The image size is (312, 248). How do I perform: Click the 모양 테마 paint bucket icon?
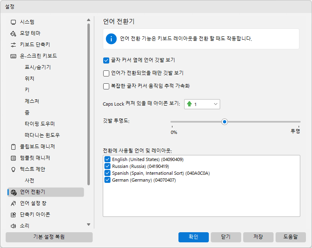13,34
